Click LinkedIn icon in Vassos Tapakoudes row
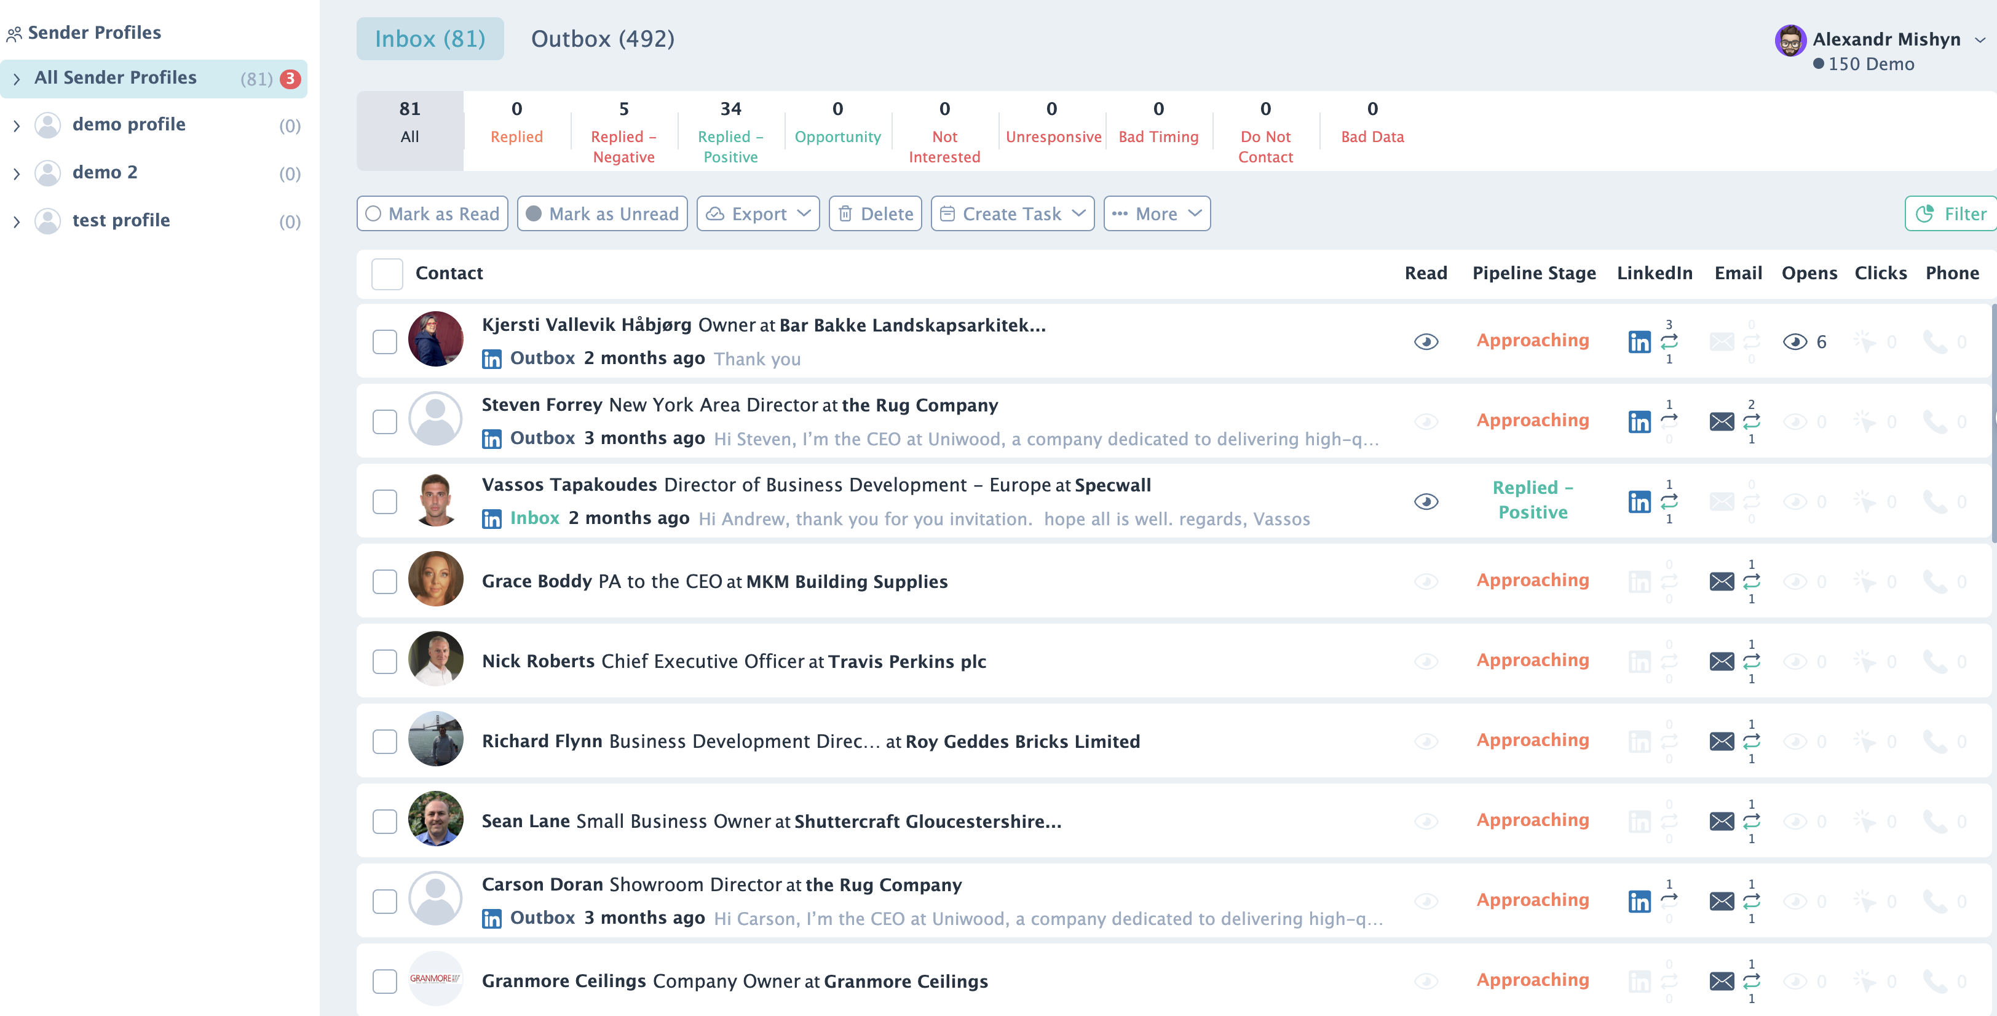The width and height of the screenshot is (1997, 1016). pos(1639,502)
